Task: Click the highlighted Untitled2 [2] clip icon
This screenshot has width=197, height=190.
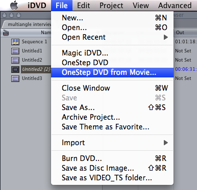Action: click(15, 69)
